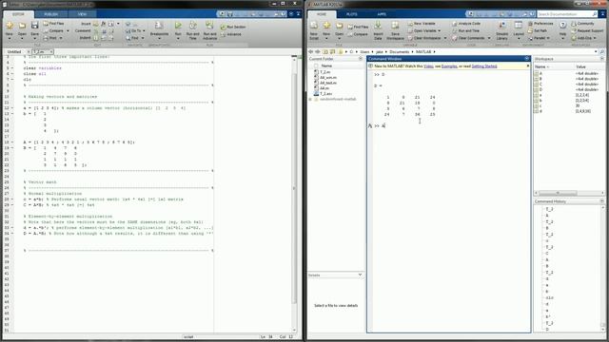Click the Help question mark icon
The height and width of the screenshot is (342, 609).
click(x=562, y=26)
